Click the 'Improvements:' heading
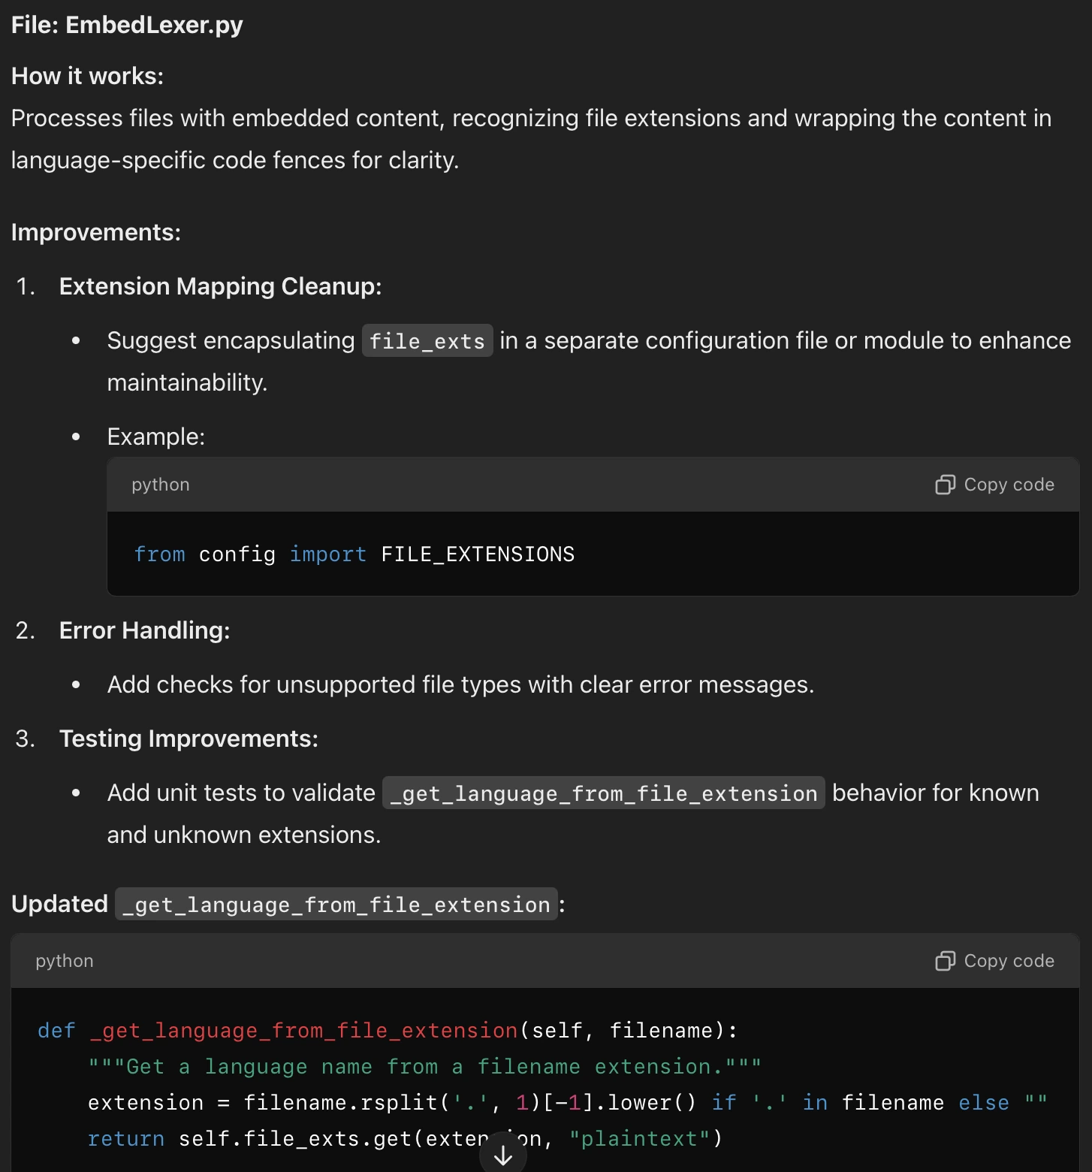The height and width of the screenshot is (1172, 1092). (96, 232)
